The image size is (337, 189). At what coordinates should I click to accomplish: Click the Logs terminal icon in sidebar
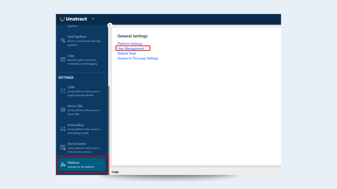coord(63,59)
